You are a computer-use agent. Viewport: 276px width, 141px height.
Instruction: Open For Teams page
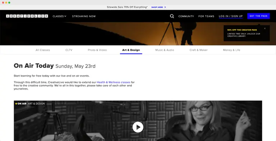pyautogui.click(x=206, y=16)
